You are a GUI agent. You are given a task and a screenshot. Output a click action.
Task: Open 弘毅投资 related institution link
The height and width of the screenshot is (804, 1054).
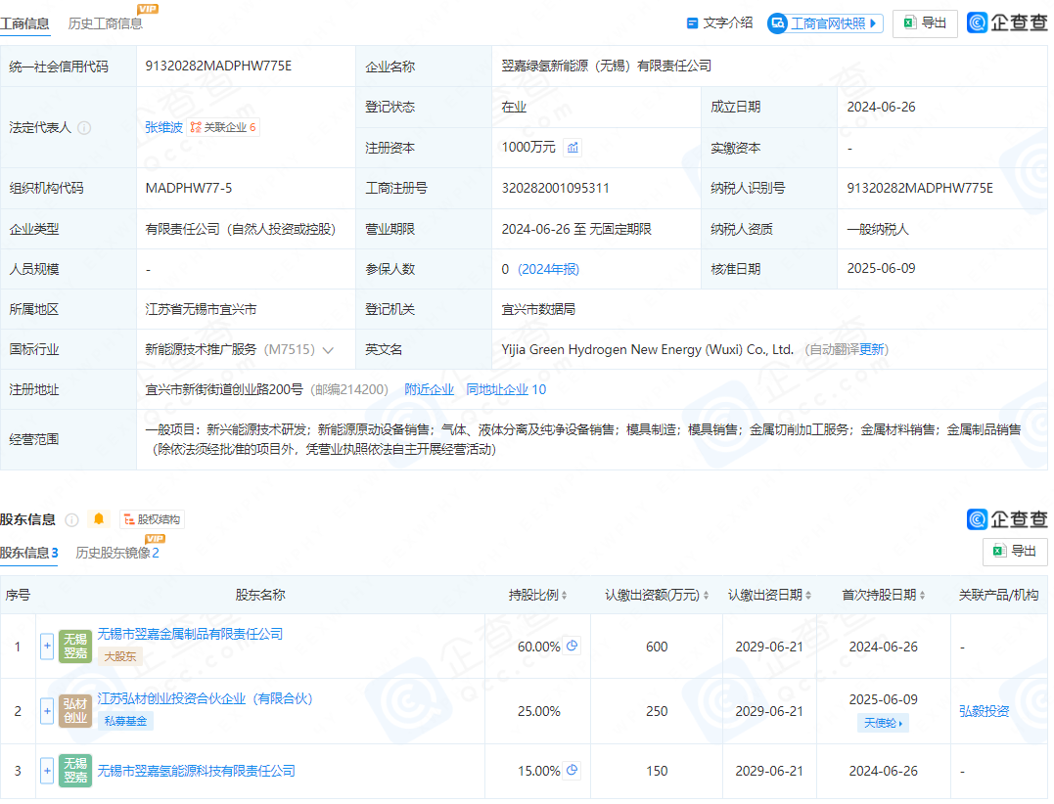(x=985, y=711)
